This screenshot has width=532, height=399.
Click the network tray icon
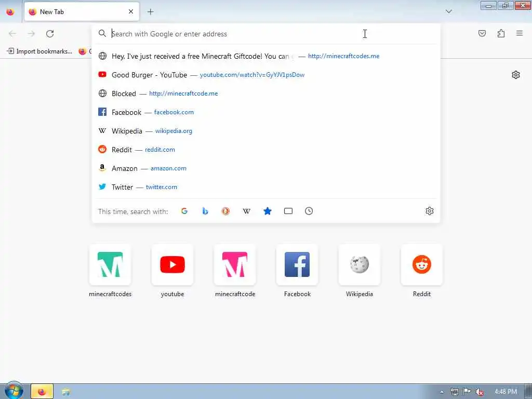[455, 392]
